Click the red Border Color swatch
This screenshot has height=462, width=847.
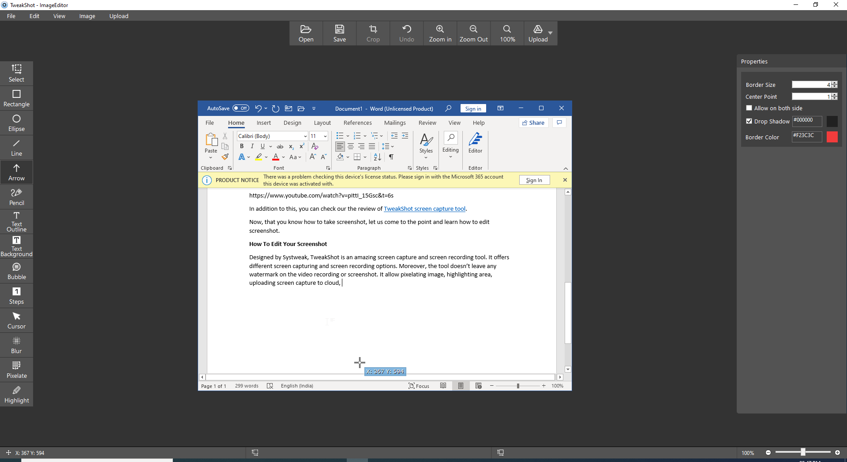tap(832, 137)
